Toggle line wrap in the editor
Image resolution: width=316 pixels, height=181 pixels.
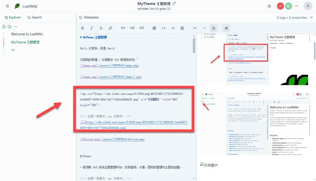214,28
